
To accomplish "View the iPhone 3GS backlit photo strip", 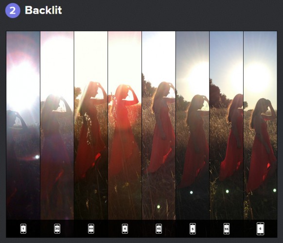I will [91, 125].
